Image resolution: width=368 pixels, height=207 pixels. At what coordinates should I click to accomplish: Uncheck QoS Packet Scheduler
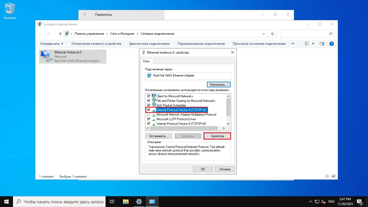148,105
